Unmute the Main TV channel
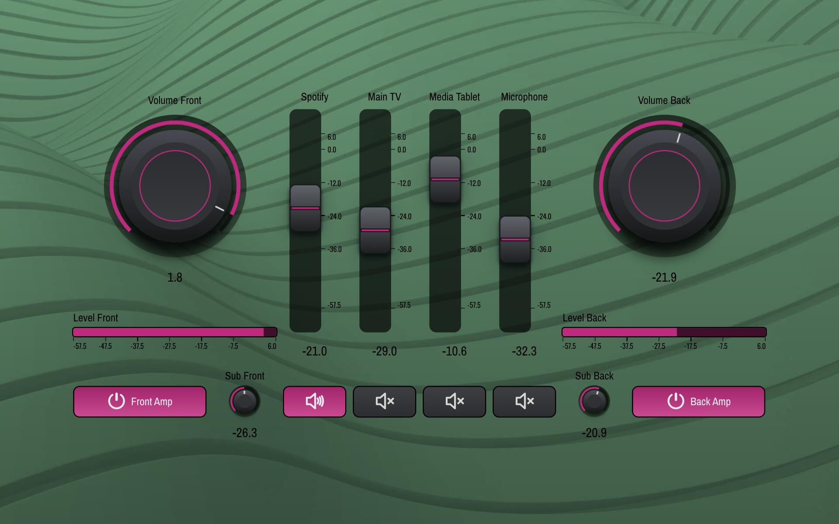Image resolution: width=839 pixels, height=524 pixels. coord(385,401)
